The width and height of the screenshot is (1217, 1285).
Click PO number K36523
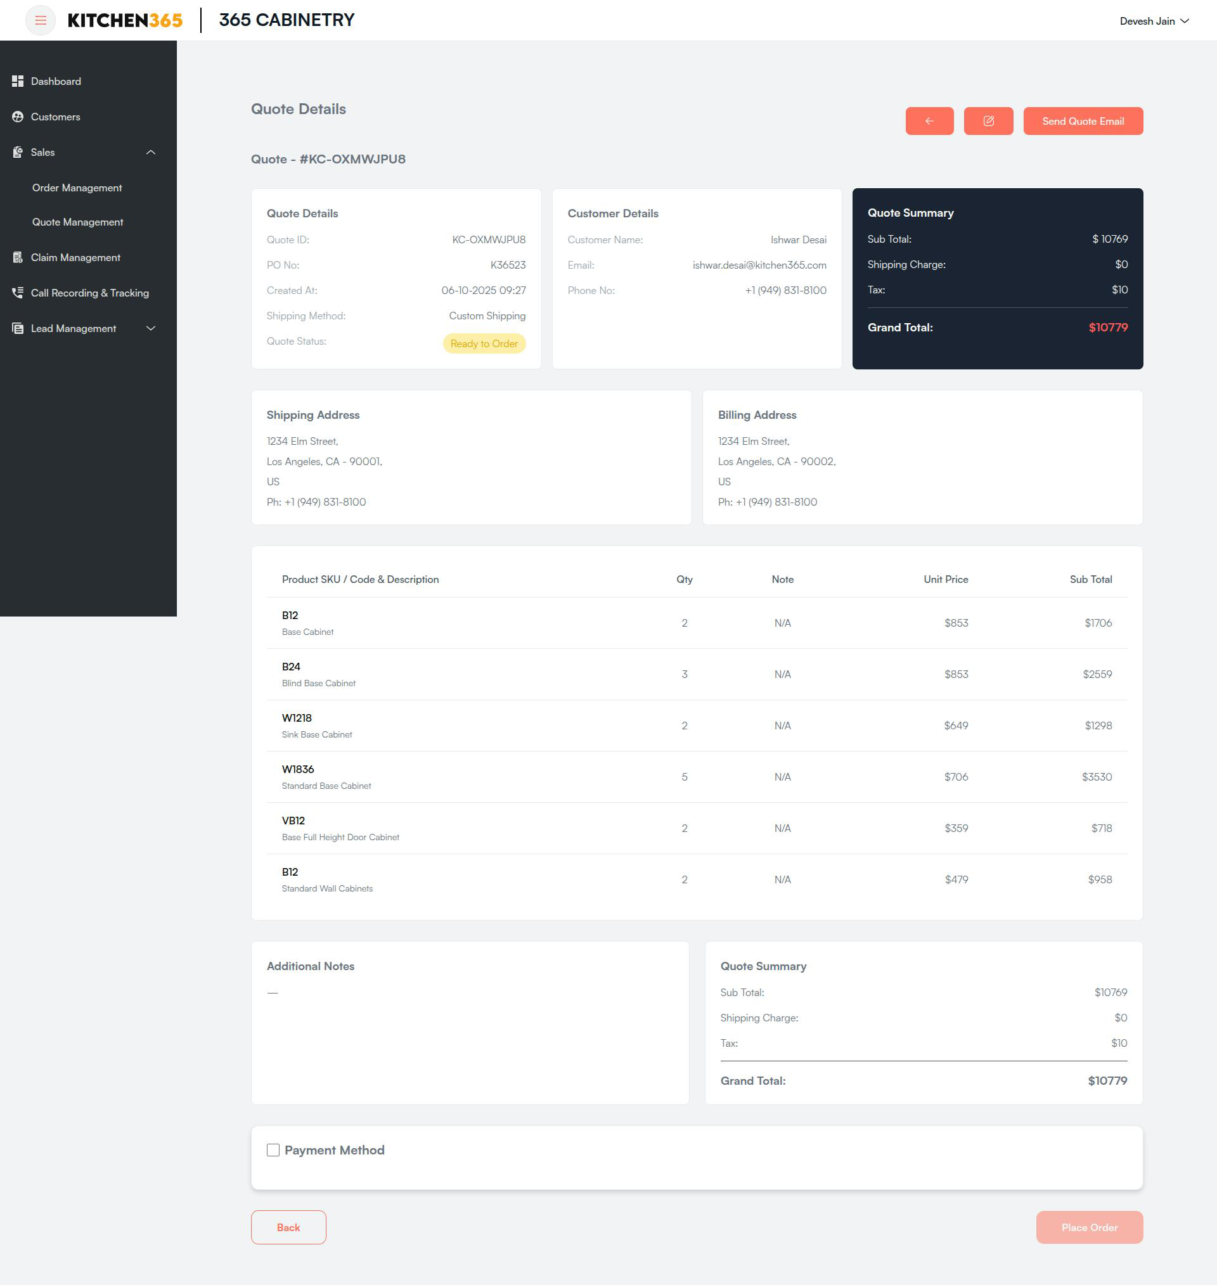508,265
